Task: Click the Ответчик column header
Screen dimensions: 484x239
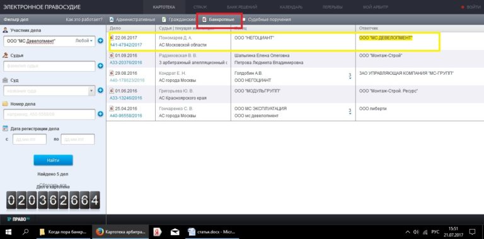Action: coord(369,28)
